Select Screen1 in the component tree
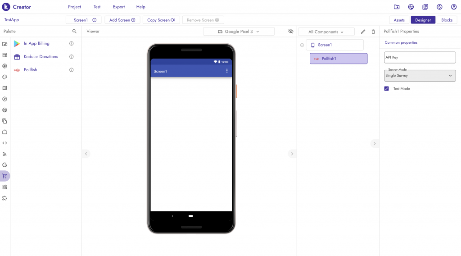Image resolution: width=461 pixels, height=256 pixels. pos(334,45)
